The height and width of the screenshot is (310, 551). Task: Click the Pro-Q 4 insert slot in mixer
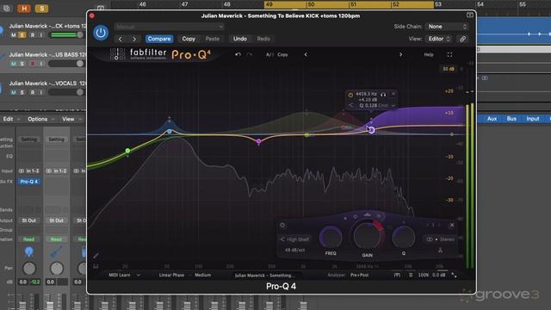point(29,182)
